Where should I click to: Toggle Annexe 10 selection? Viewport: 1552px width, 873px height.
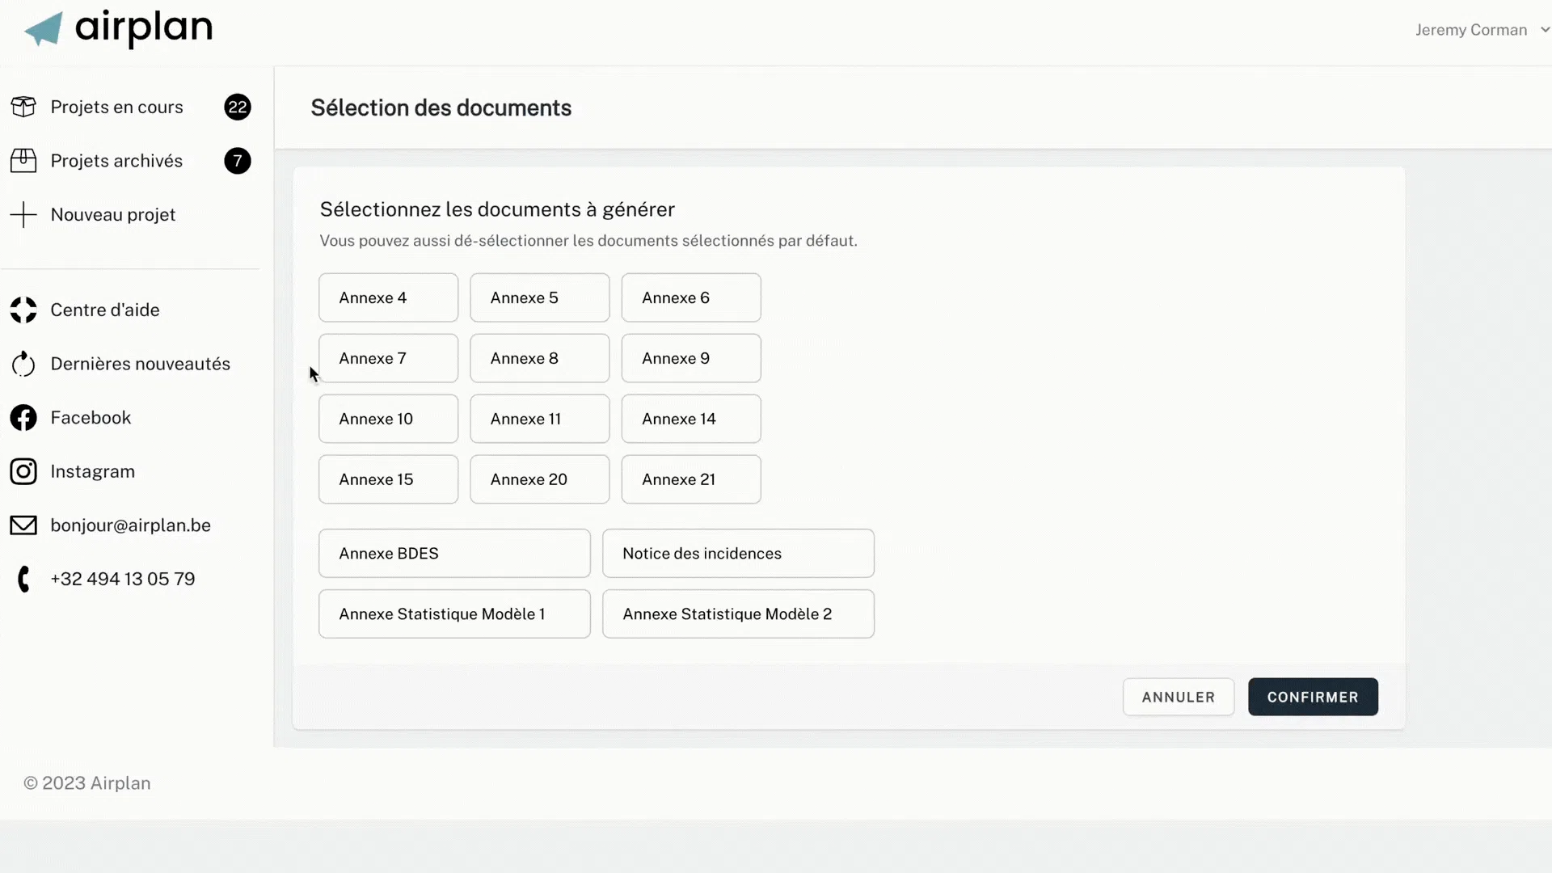pos(388,419)
